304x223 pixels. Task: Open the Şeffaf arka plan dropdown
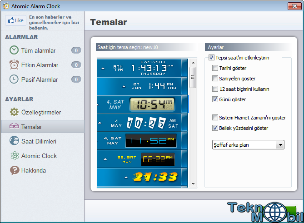[x=248, y=145]
